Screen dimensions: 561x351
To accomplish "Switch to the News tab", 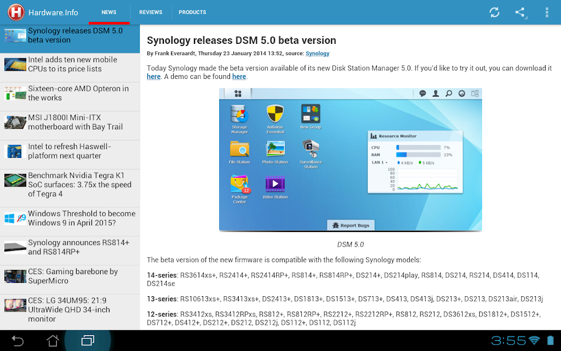I will pyautogui.click(x=109, y=12).
